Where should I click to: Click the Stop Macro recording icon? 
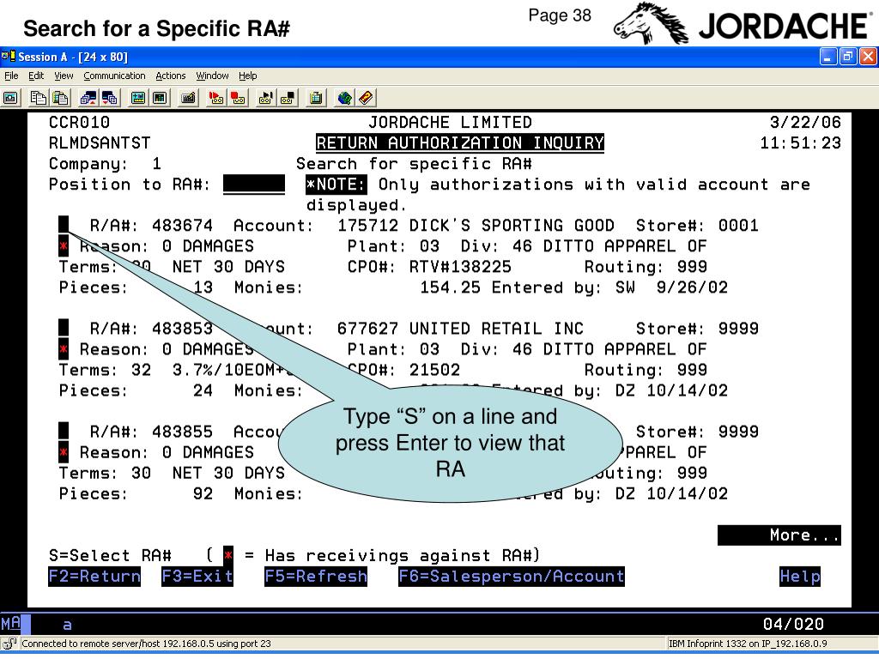[239, 98]
